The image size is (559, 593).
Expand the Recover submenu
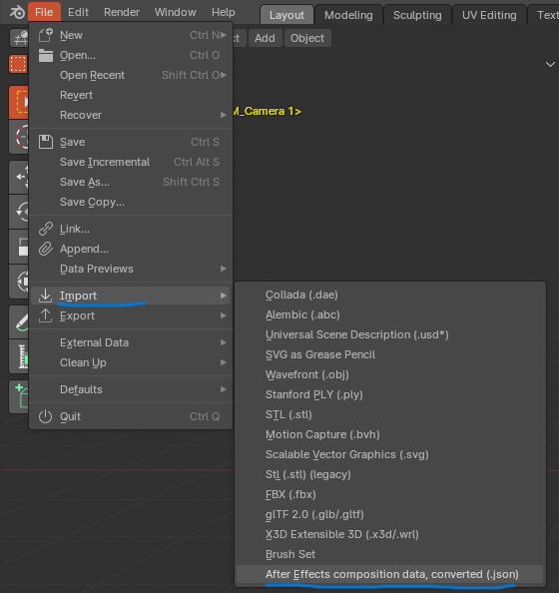click(x=131, y=116)
